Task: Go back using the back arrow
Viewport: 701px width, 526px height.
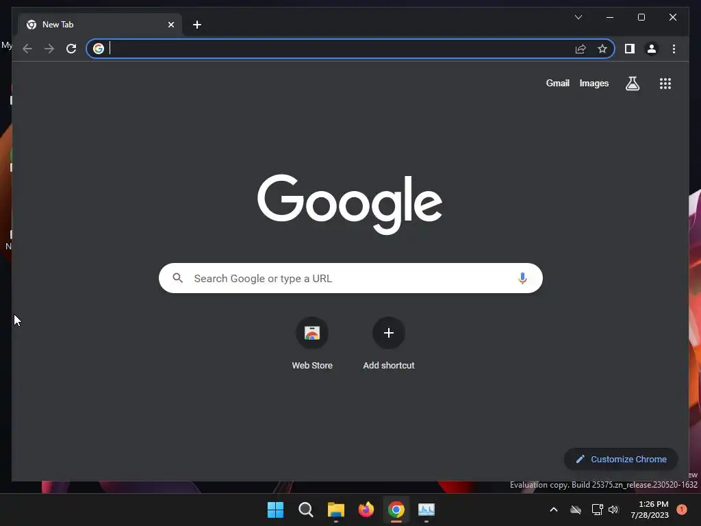Action: pyautogui.click(x=27, y=49)
